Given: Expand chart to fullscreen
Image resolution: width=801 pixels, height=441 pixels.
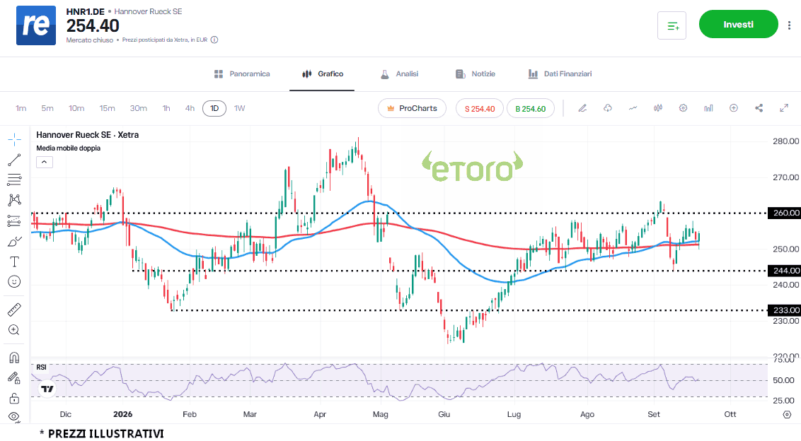Looking at the screenshot, I should coord(784,108).
